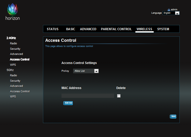Open WPS under 5GHz
The height and width of the screenshot is (137, 191).
[13, 96]
